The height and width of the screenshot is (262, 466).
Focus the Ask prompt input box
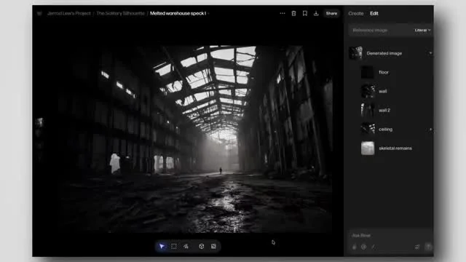(390, 235)
